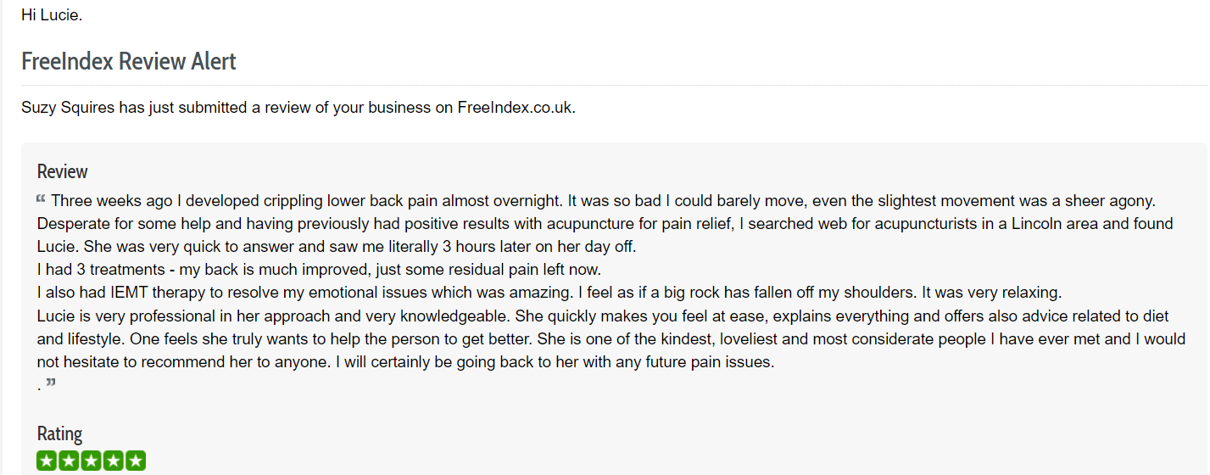Click the line 'Lucie. She was very quick'
Screen dimensions: 1210x475
[x=337, y=247]
